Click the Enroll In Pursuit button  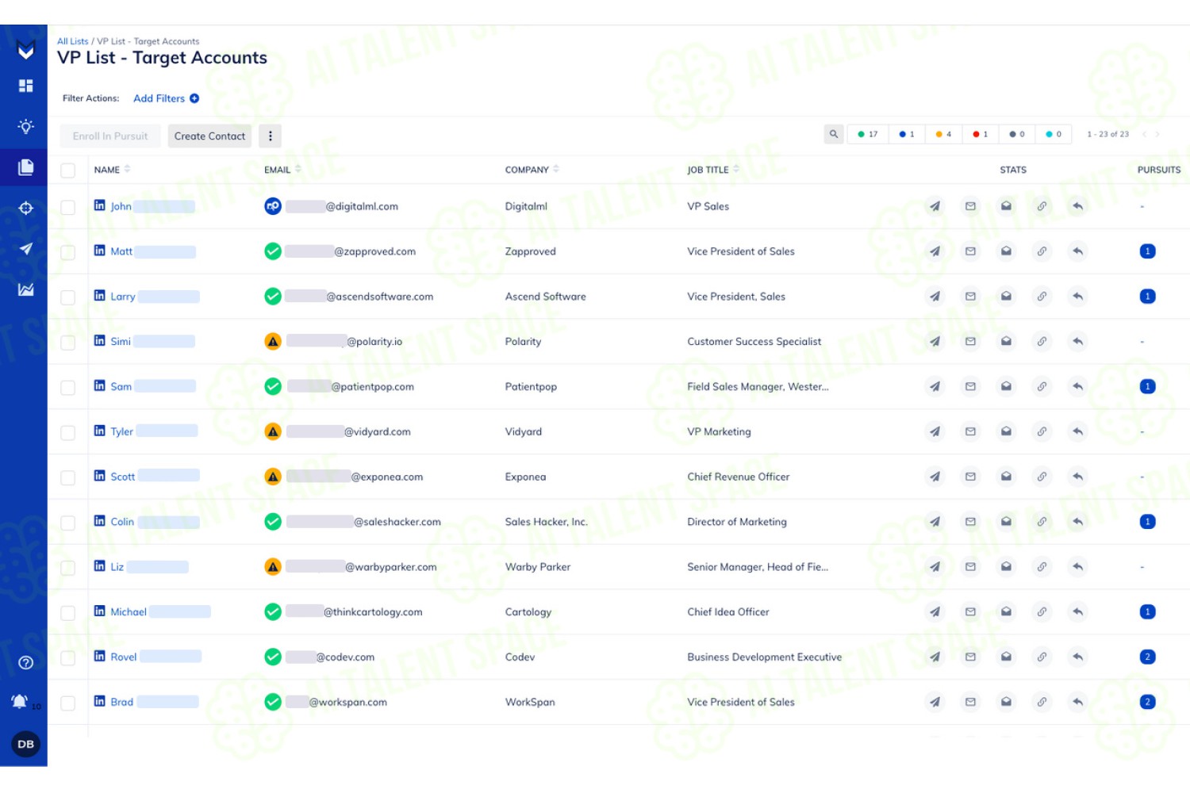[110, 136]
